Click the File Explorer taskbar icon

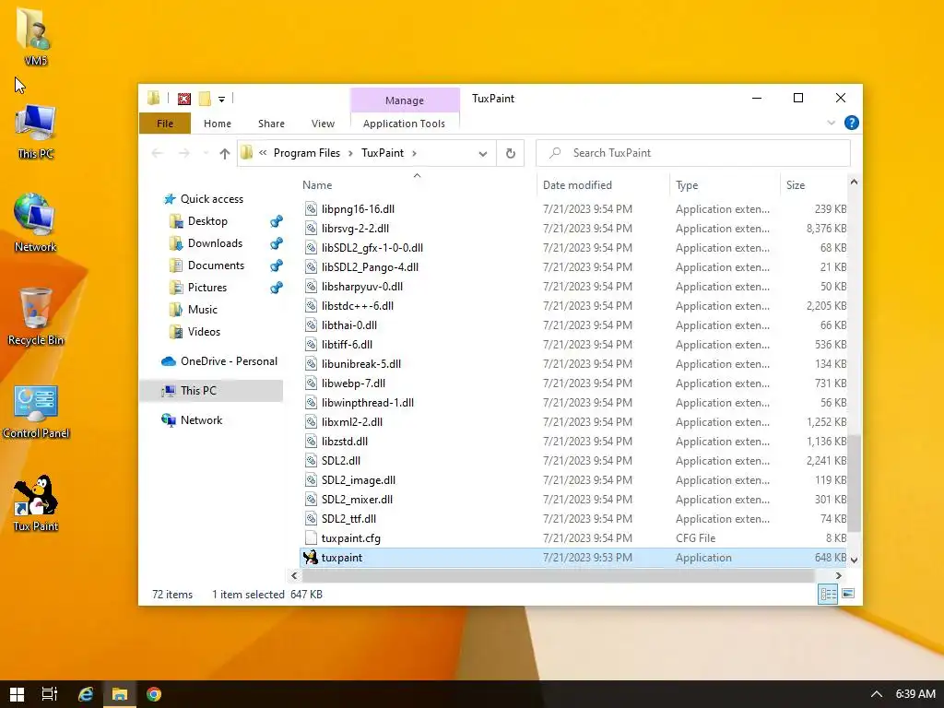[119, 694]
